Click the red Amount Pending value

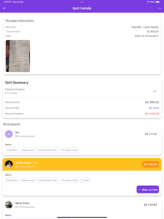pos(152,114)
